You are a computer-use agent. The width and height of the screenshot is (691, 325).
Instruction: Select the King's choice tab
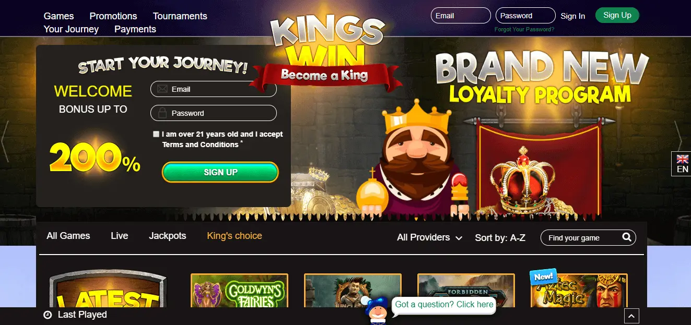[235, 236]
